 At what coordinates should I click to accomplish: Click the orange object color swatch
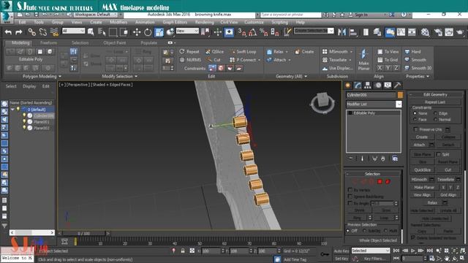400,95
